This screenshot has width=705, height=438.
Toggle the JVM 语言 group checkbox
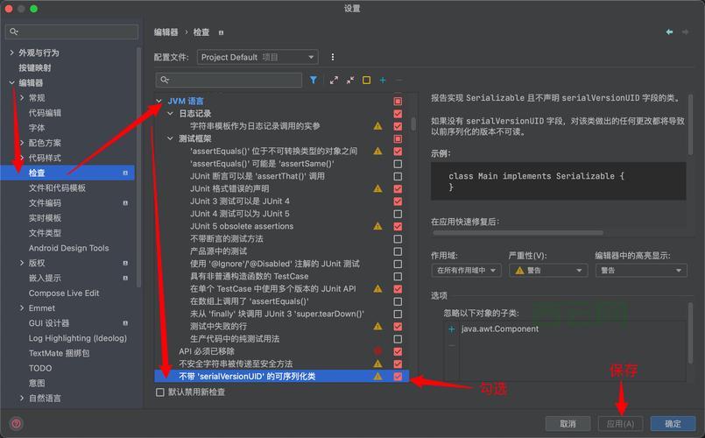point(398,102)
